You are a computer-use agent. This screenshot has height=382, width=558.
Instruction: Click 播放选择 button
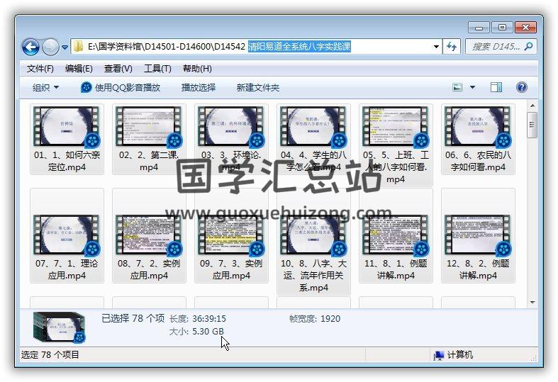[x=199, y=87]
